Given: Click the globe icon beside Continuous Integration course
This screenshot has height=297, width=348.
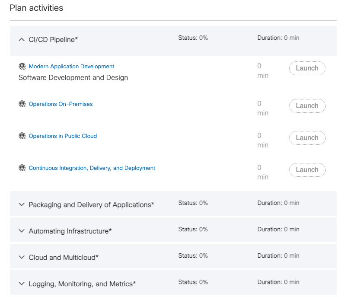Looking at the screenshot, I should (22, 168).
